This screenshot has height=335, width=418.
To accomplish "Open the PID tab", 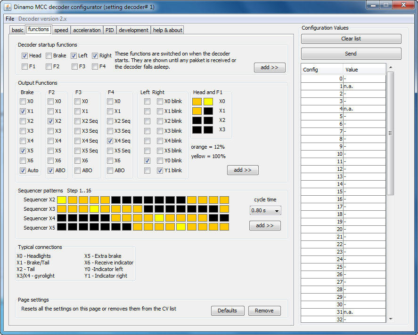I will coord(109,30).
